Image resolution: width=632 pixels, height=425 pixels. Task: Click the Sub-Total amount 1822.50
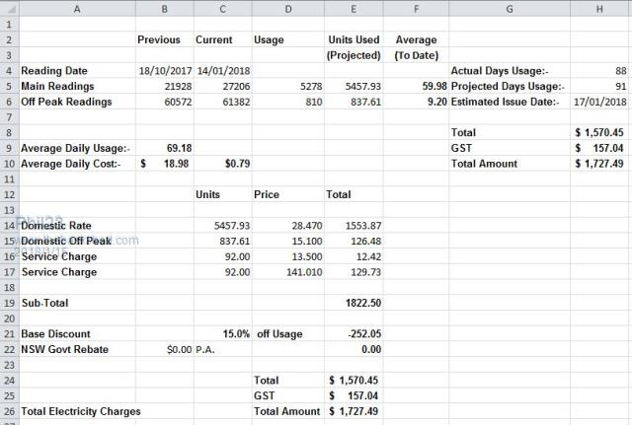tap(354, 303)
